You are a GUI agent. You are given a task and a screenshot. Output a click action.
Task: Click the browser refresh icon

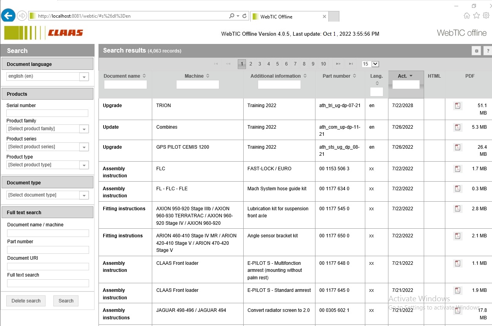(x=244, y=16)
